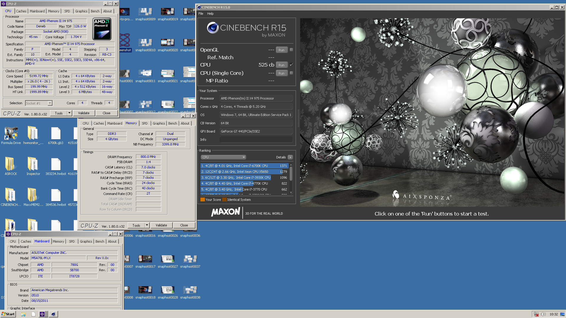Expand Ranking Details arrow button
Screen dimensions: 566x318
click(290, 157)
